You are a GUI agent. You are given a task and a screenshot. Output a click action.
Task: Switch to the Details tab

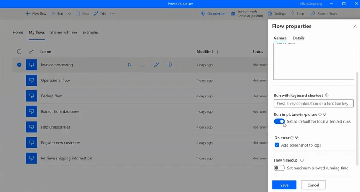299,38
